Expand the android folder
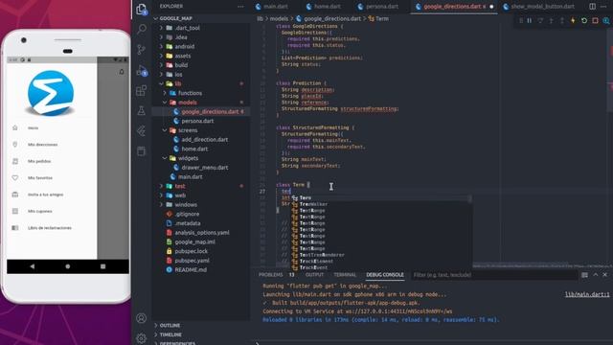613x345 pixels. coord(184,47)
